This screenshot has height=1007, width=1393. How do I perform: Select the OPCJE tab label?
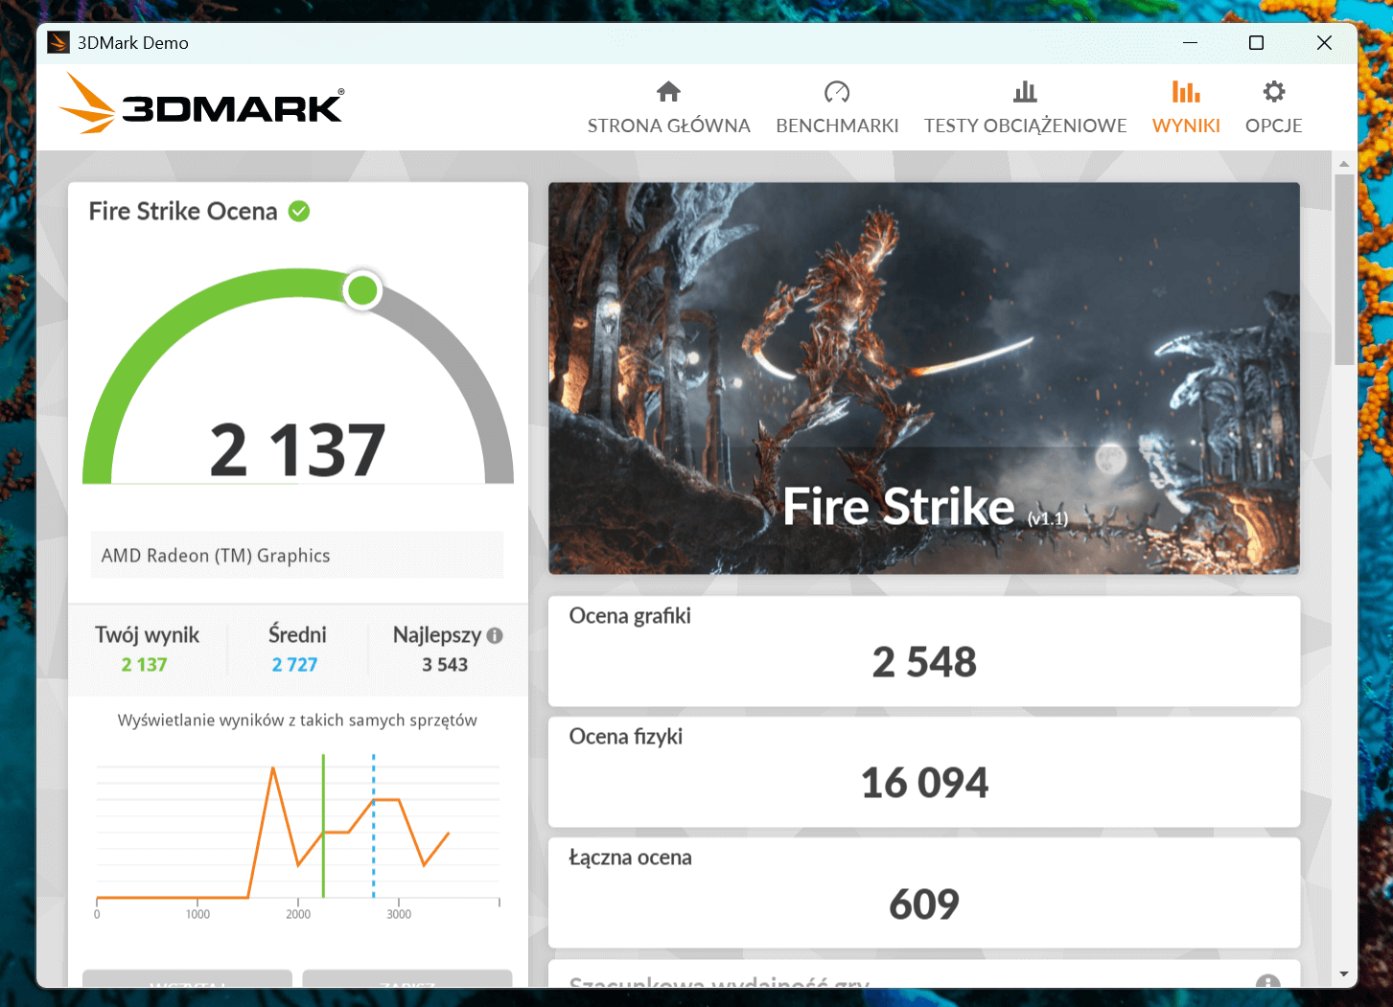(x=1273, y=126)
